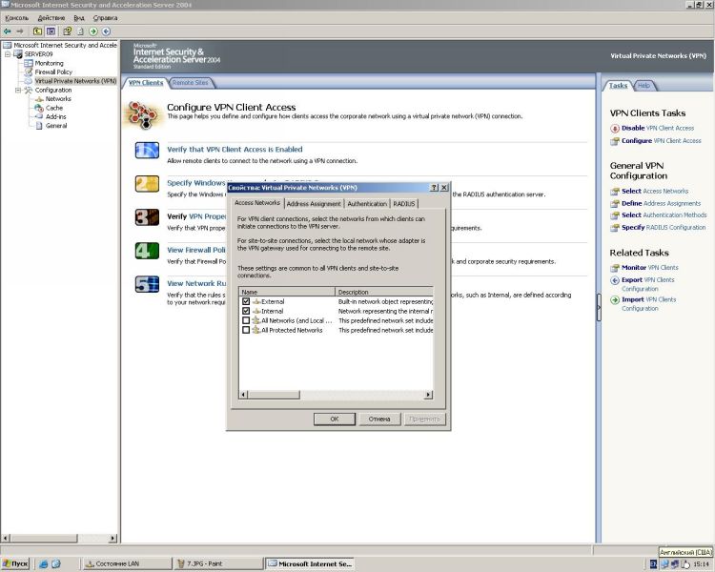
Task: Click Specify RADIUS Configuration task link
Action: [664, 227]
